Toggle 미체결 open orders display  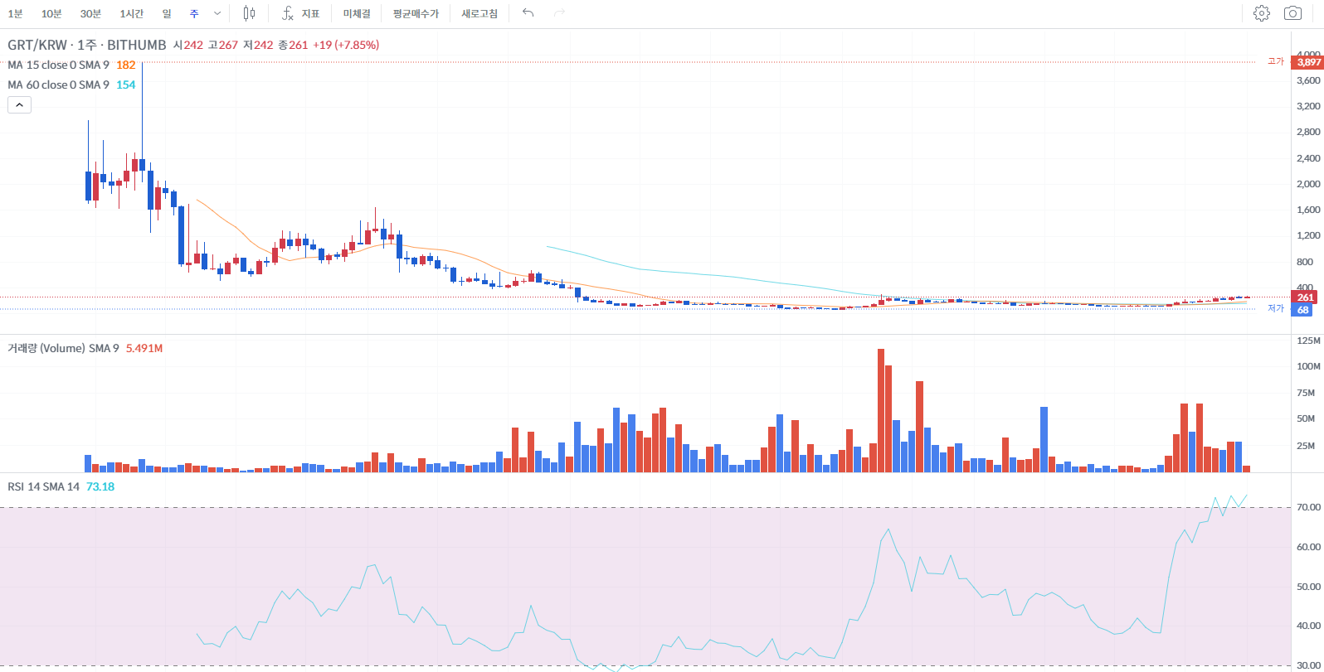357,13
